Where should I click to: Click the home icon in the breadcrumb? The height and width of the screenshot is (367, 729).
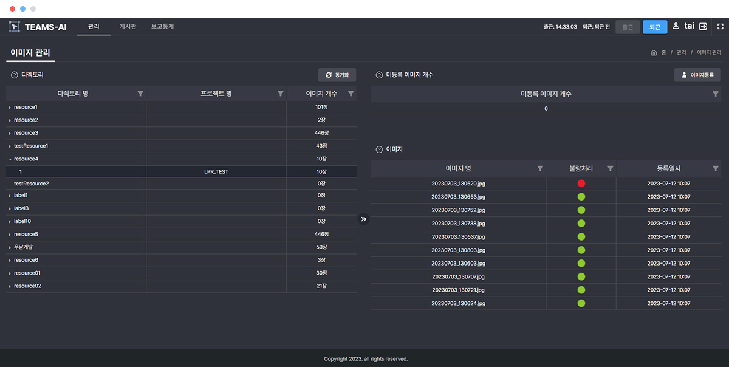(x=654, y=52)
